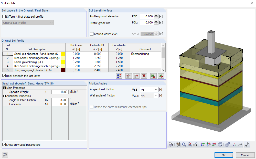Screen dimensions: 256x159
Task: Insert soil layer with left-arrow icon
Action: tap(129, 76)
